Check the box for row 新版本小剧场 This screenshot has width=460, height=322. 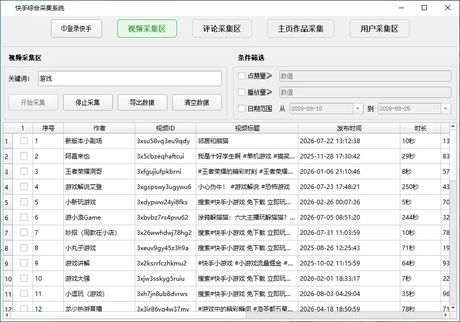[x=24, y=141]
